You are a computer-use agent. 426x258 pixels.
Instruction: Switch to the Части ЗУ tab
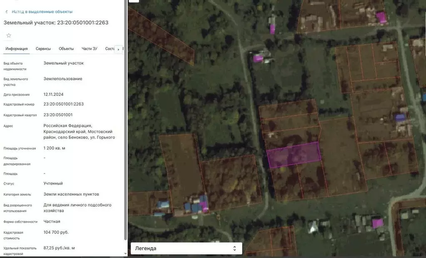[89, 49]
